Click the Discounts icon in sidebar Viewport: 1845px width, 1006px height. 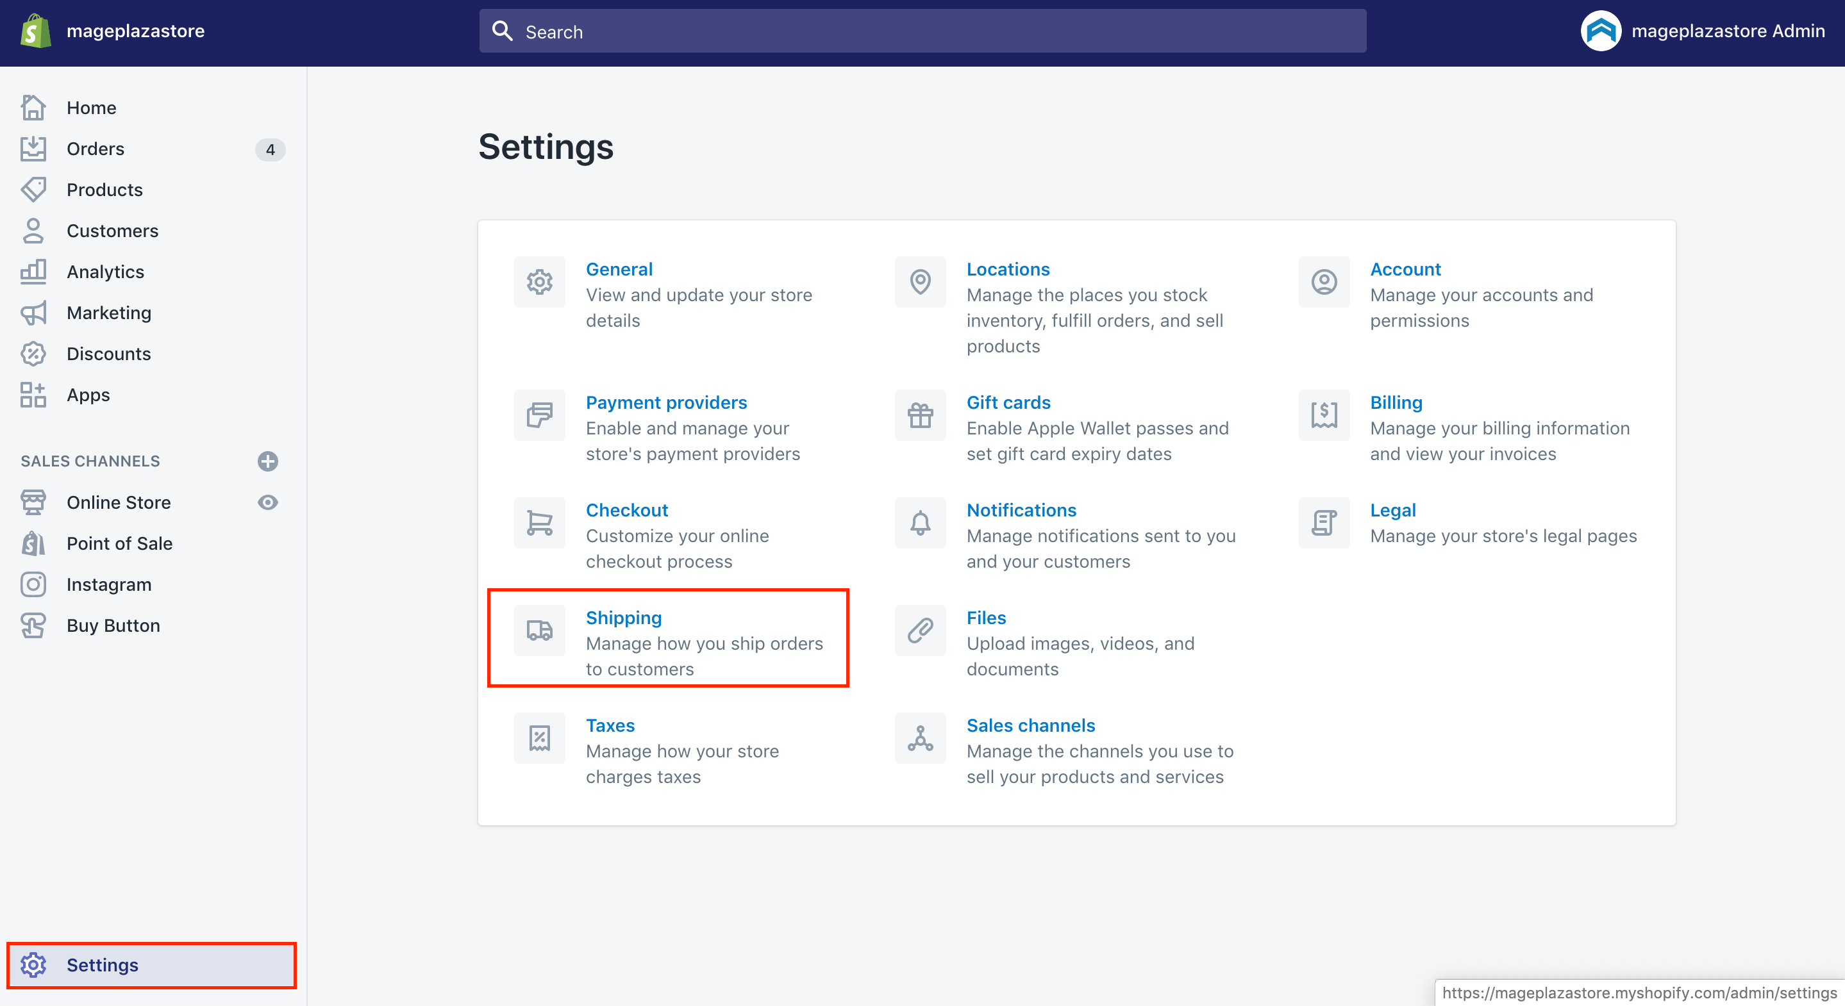(x=34, y=354)
